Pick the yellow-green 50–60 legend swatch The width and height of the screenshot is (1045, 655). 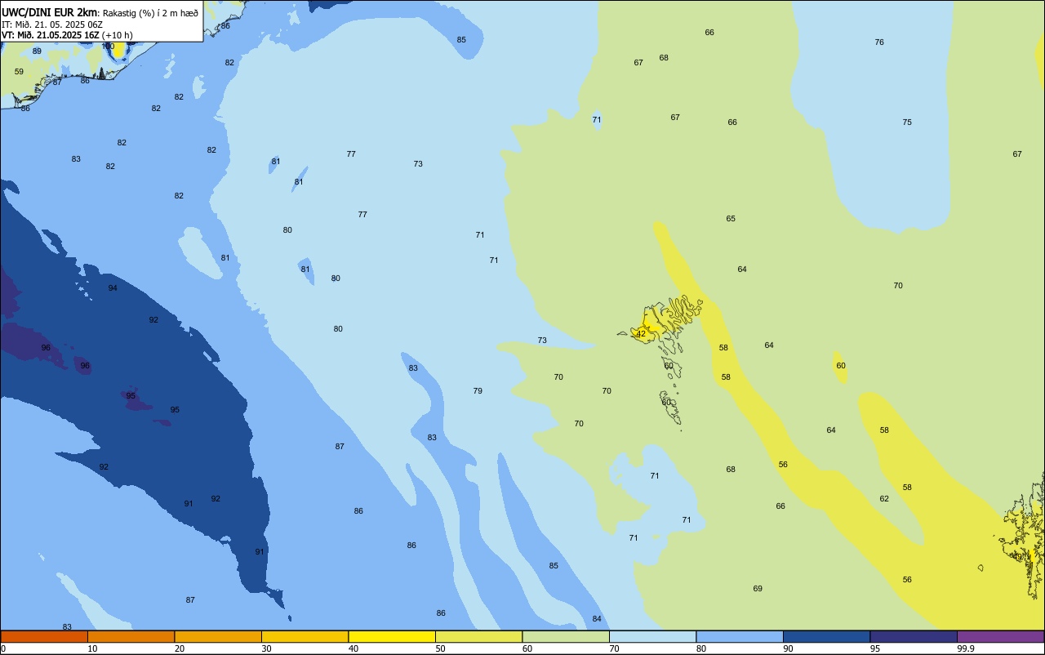click(x=478, y=636)
